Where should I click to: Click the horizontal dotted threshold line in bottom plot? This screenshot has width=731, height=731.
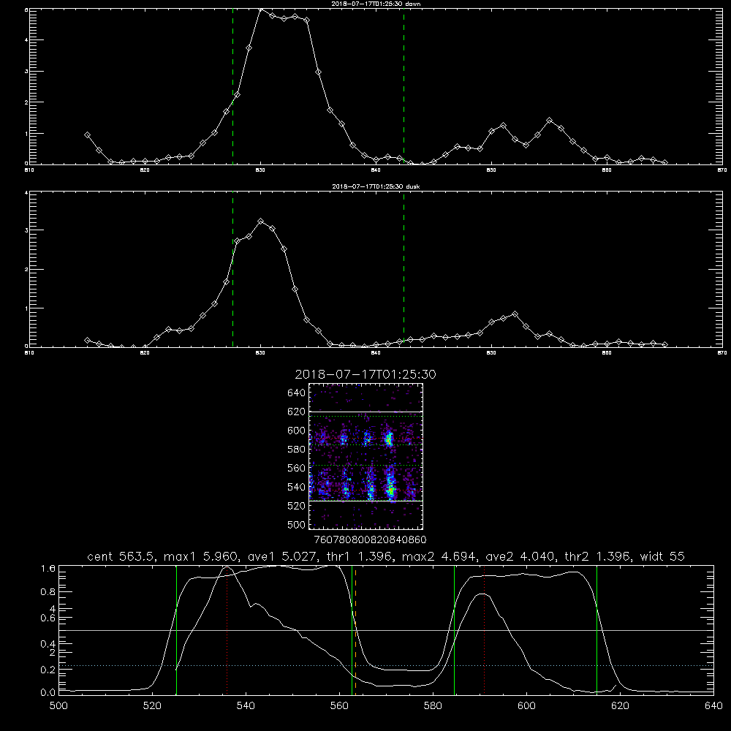pos(386,666)
